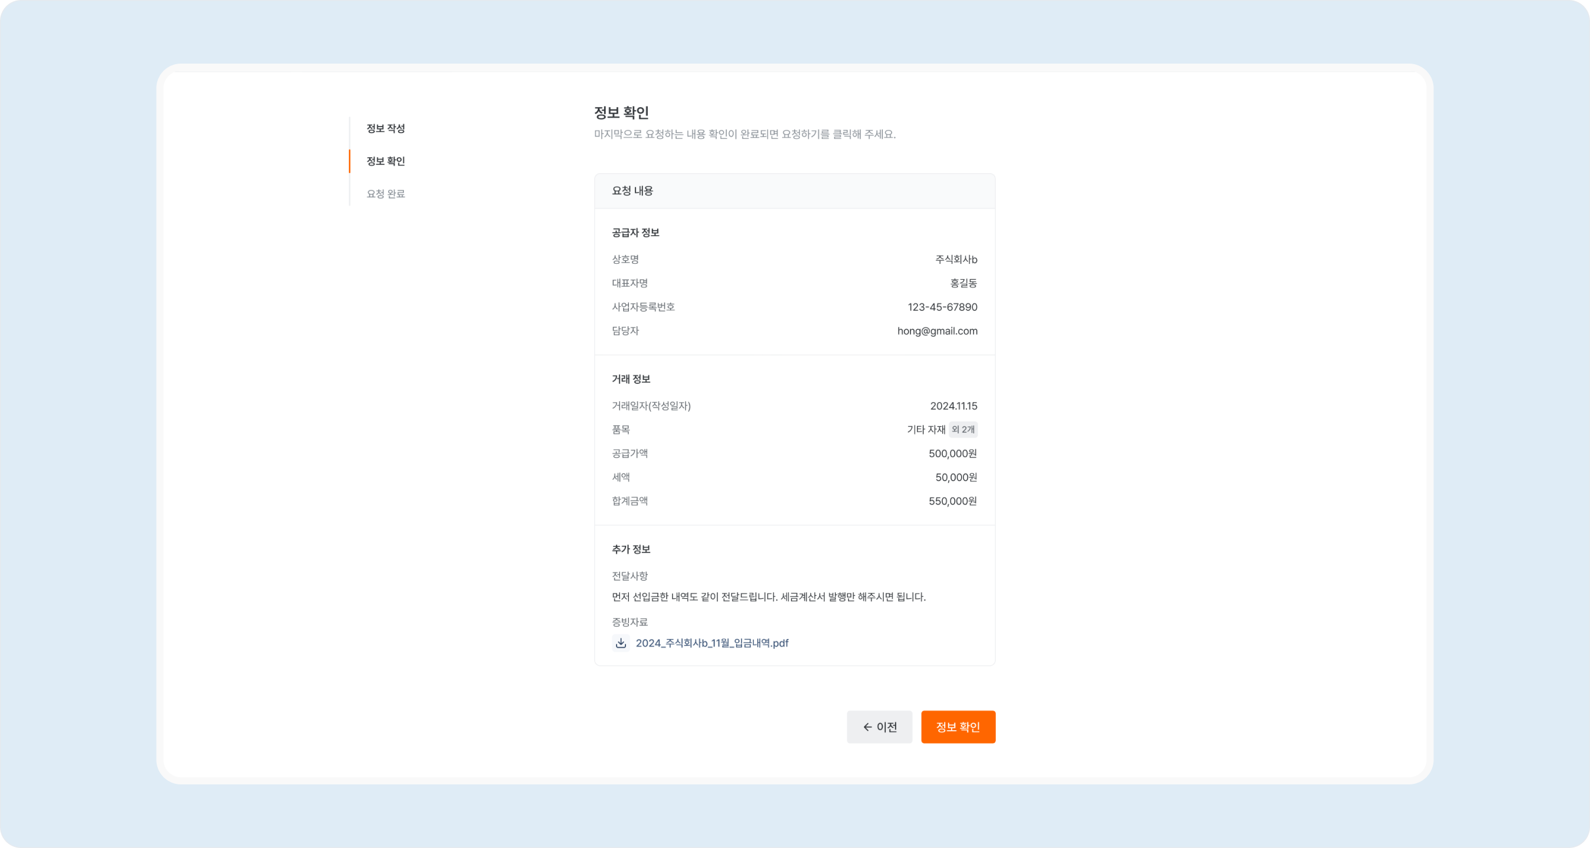Click the 이전 button to go back
1590x848 pixels.
880,727
